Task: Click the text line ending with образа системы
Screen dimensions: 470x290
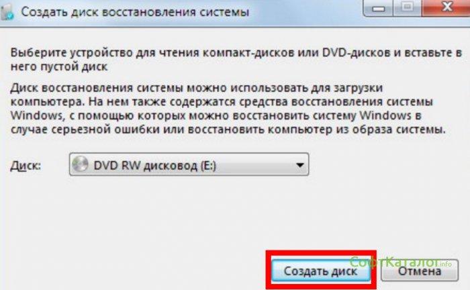Action: (x=228, y=130)
